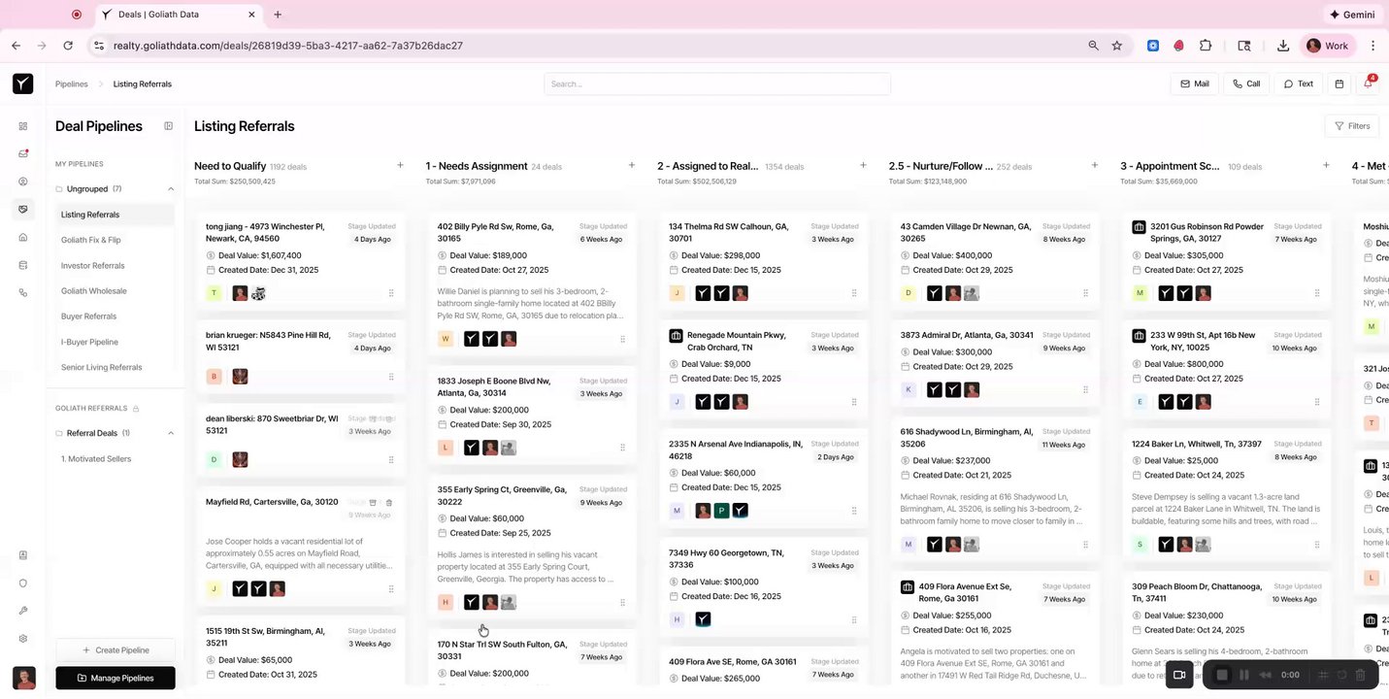
Task: Open the wrench tools icon in left rail
Action: pyautogui.click(x=23, y=611)
